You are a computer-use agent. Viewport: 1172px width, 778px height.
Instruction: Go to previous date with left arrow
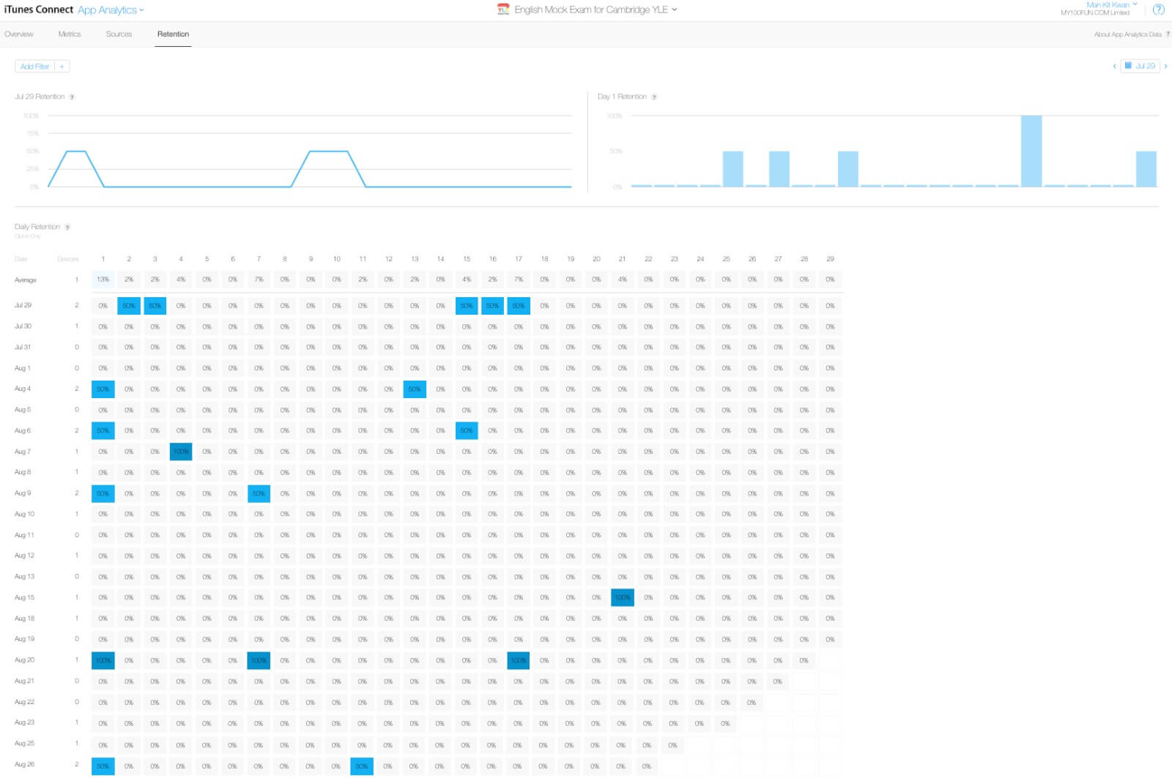tap(1114, 67)
